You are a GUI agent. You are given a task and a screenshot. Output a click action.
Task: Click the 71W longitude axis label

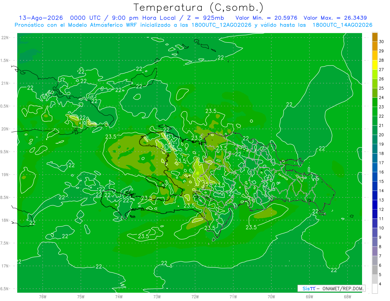coord(233,297)
